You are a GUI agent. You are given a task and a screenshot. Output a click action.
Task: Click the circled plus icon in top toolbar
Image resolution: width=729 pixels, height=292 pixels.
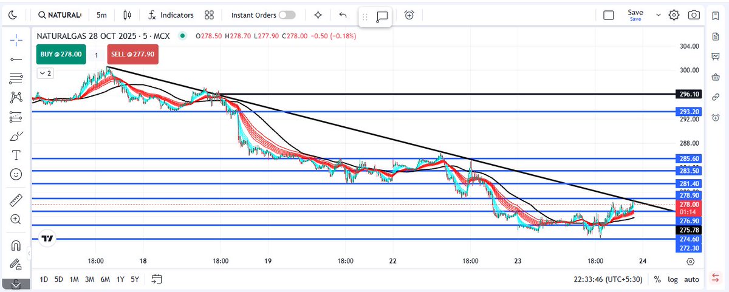409,15
